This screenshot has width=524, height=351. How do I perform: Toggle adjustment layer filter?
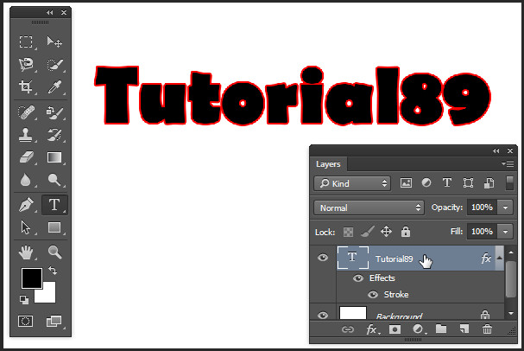426,182
